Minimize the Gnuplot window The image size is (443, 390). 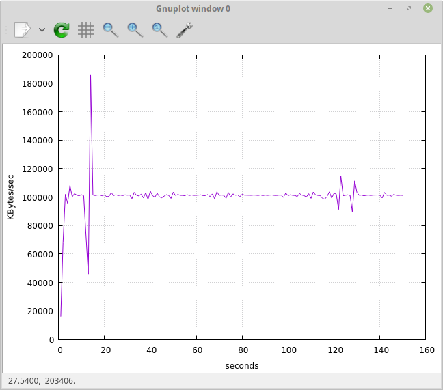point(390,8)
